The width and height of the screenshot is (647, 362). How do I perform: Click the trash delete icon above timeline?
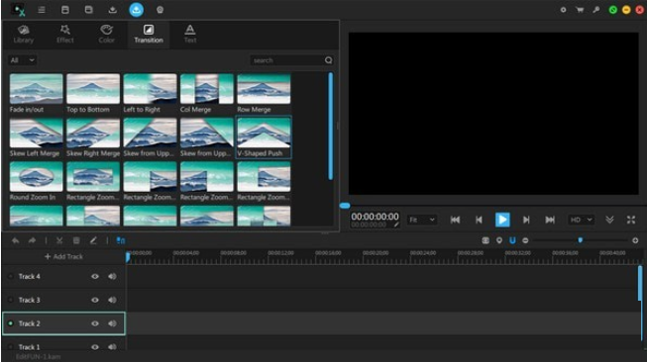tap(76, 240)
